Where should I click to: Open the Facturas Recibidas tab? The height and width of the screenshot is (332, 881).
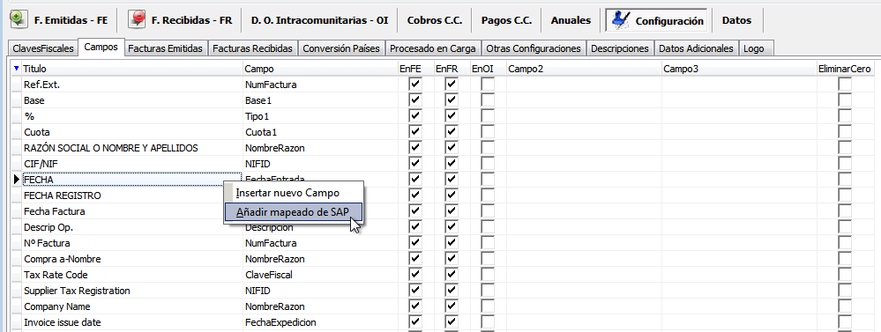coord(253,48)
